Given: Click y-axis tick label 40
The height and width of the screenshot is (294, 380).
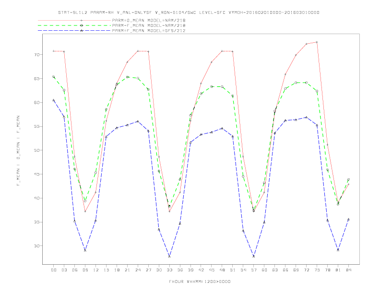Looking at the screenshot, I should click(36, 198).
